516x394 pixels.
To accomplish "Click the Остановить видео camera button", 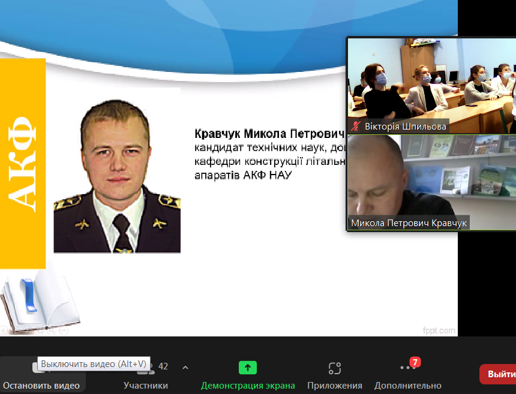I will click(x=41, y=377).
